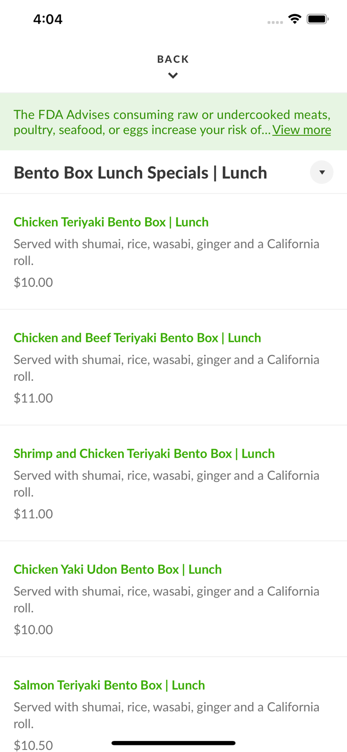Collapse the lunch specials section via its chevron
Viewport: 347px width, 752px height.
[322, 172]
